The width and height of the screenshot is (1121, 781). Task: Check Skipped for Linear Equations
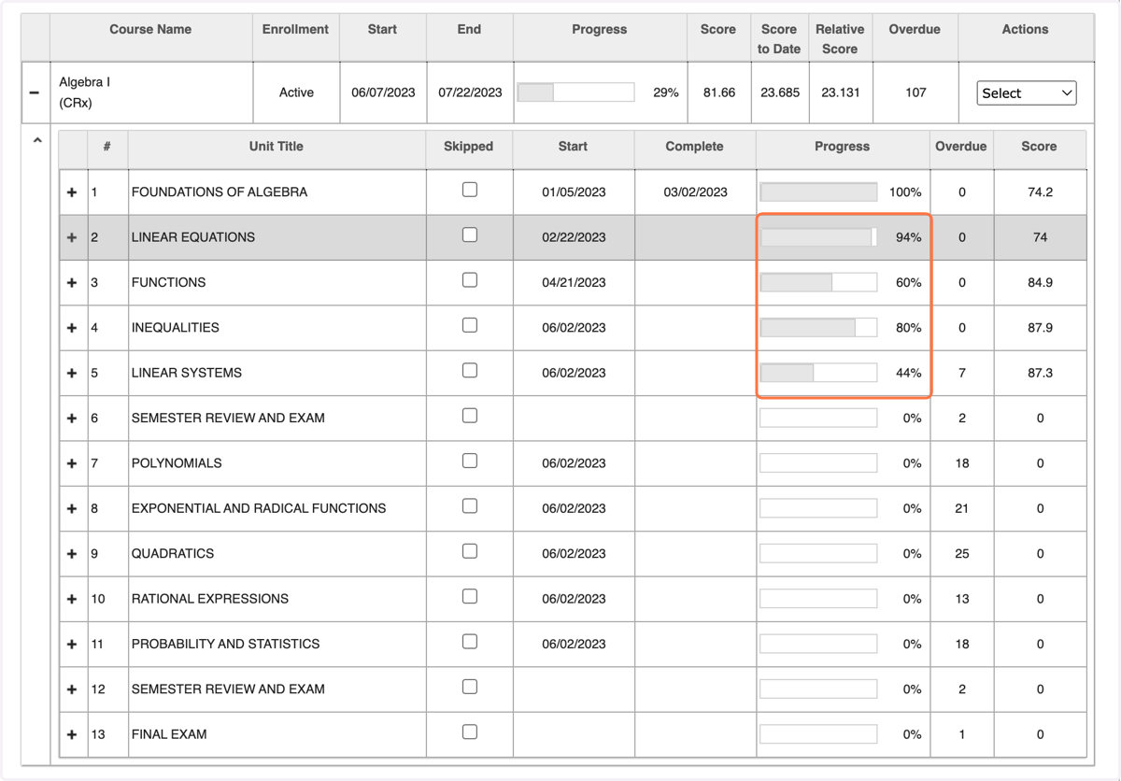(470, 234)
